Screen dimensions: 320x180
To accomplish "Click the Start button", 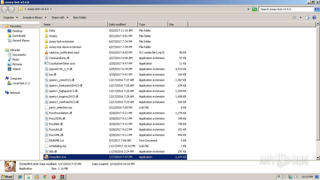I will tap(7, 177).
